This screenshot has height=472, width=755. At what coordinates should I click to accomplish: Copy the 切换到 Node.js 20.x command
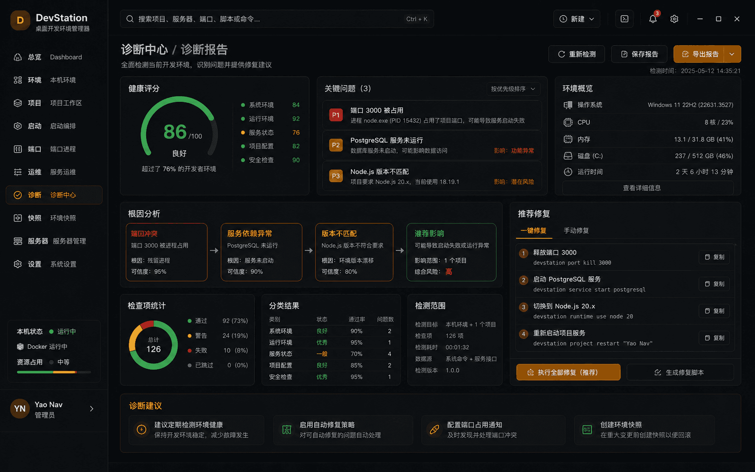point(715,311)
